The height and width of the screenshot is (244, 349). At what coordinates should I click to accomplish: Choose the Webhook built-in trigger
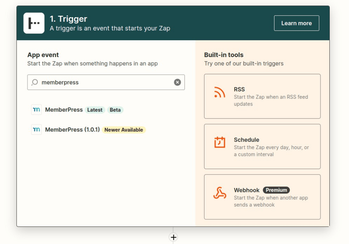click(262, 197)
